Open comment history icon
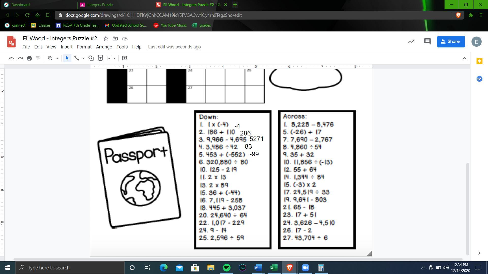Viewport: 488px width, 274px height. coord(427,41)
